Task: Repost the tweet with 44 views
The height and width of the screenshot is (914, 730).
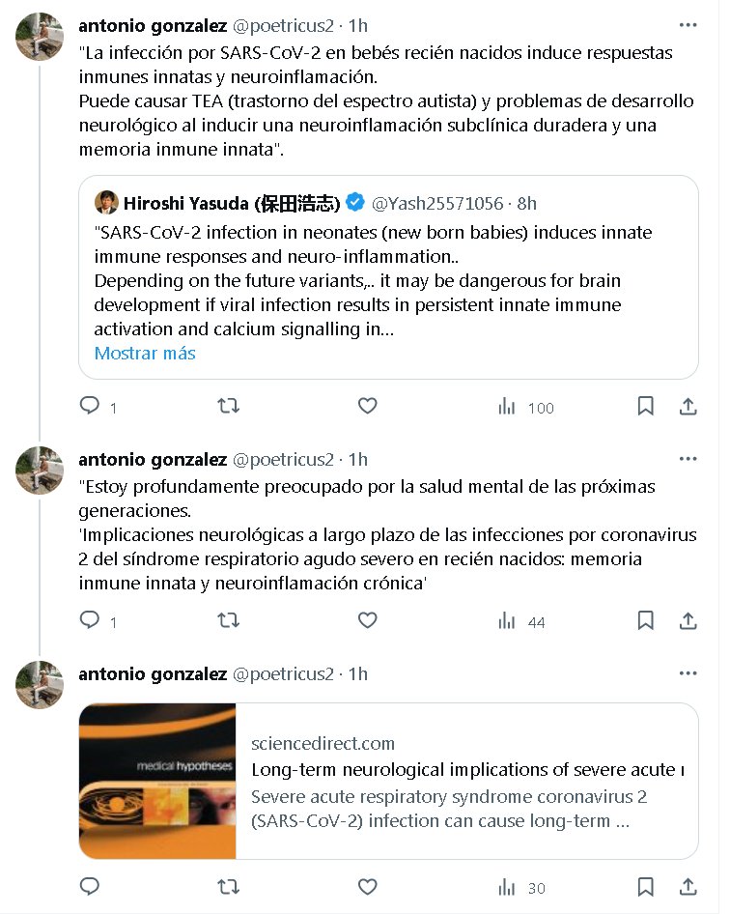Action: (229, 621)
